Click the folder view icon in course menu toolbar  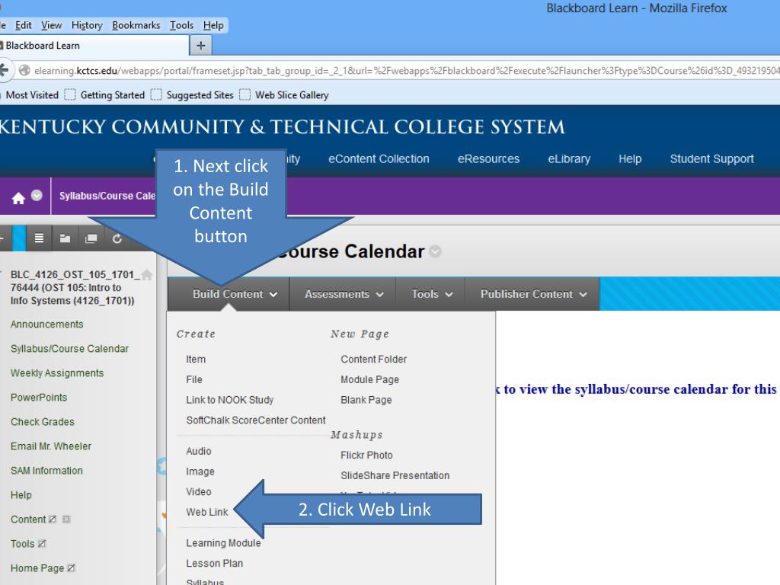tap(66, 238)
